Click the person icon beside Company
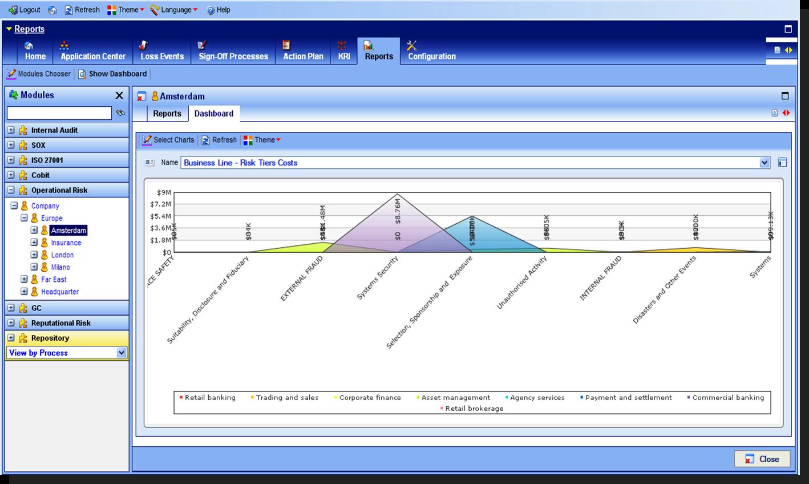 pos(25,205)
